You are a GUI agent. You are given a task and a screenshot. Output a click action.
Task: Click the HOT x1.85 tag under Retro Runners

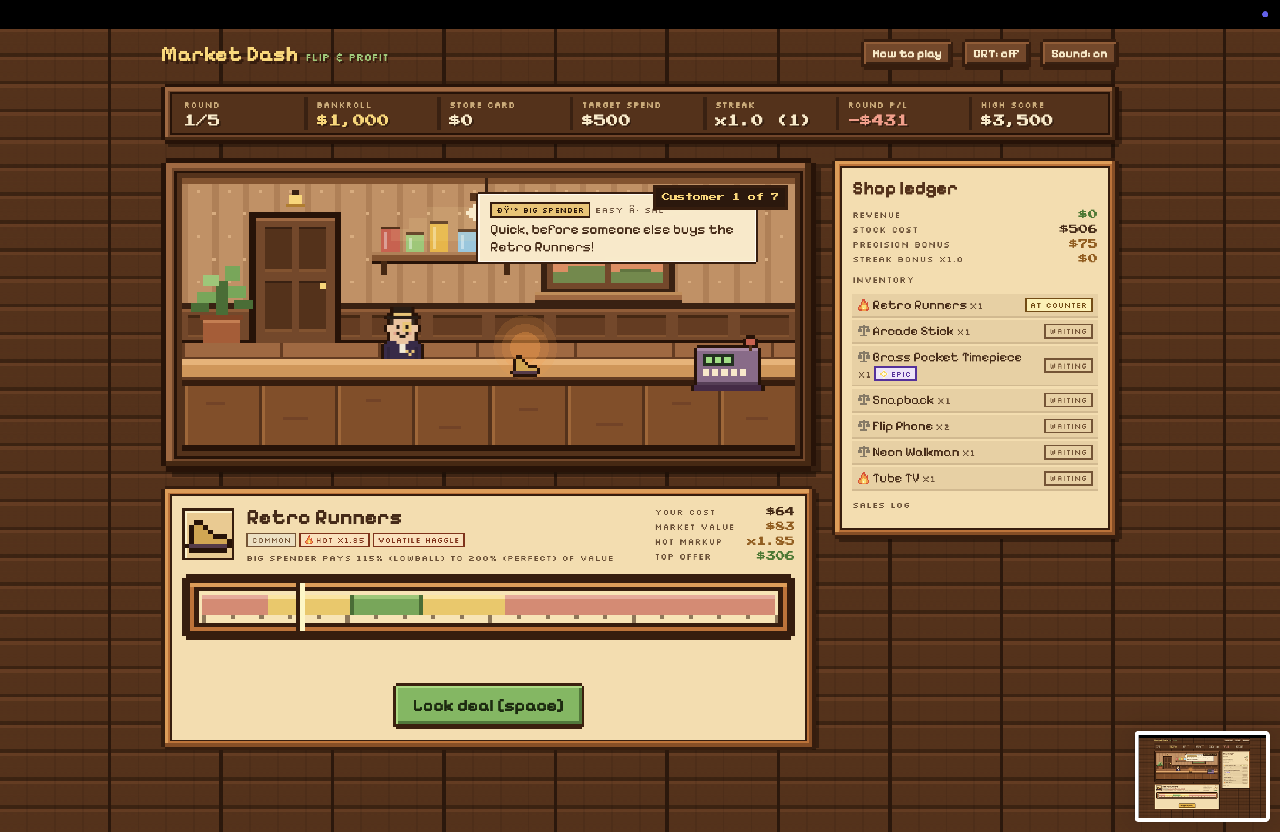[334, 540]
